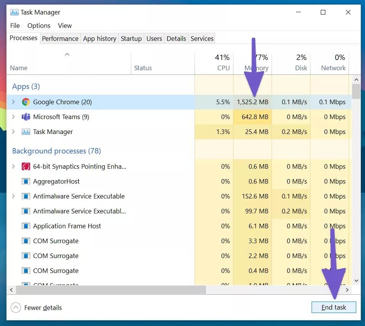365x326 pixels.
Task: Click the 1,525.2 MB memory value
Action: pos(252,102)
